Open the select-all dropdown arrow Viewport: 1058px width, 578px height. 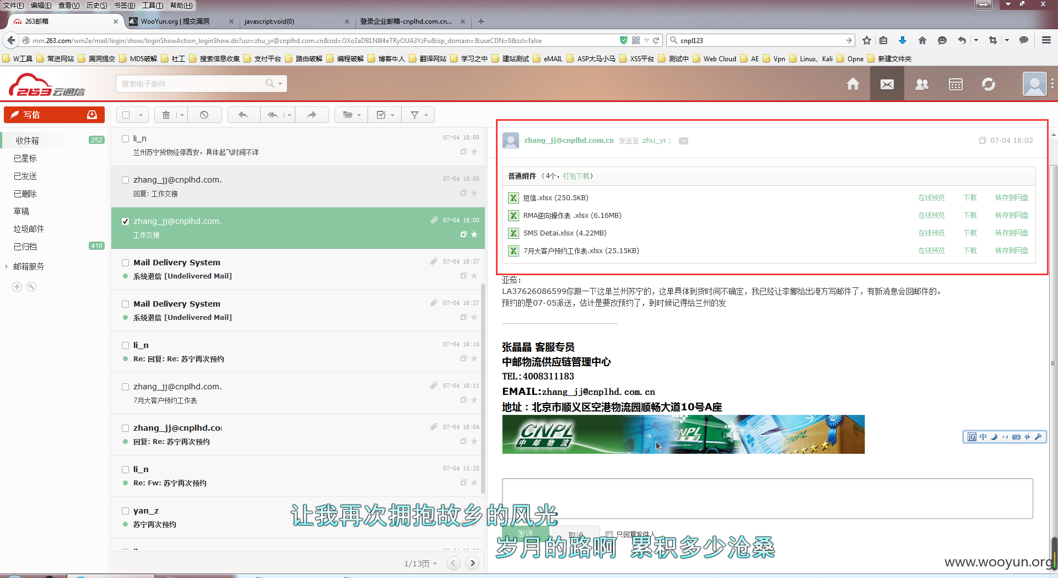tap(141, 115)
